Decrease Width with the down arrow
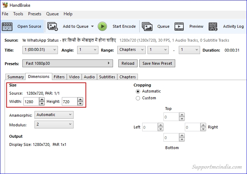The image size is (247, 174). click(42, 104)
